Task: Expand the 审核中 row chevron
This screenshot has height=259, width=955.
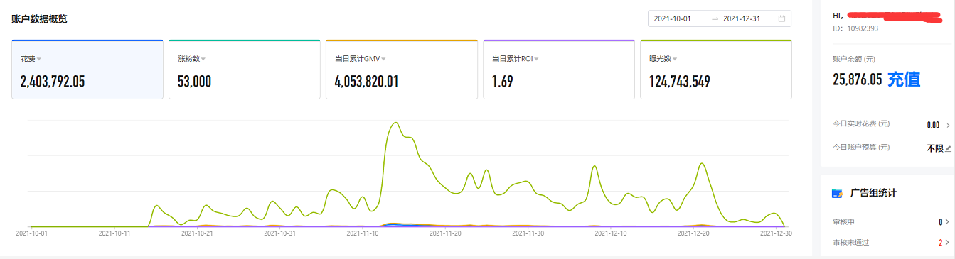Action: (x=947, y=222)
